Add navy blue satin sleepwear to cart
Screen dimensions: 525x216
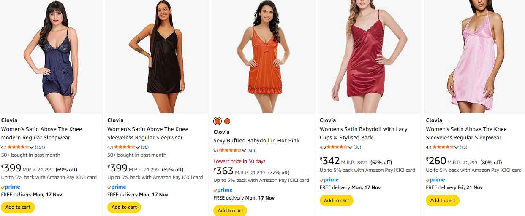[x=18, y=207]
